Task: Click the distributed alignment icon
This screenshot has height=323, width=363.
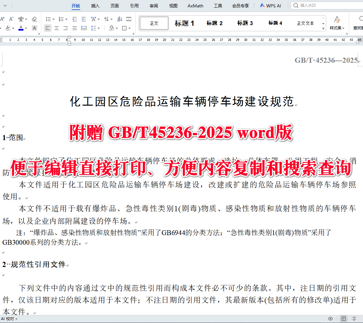Action: pos(83,28)
